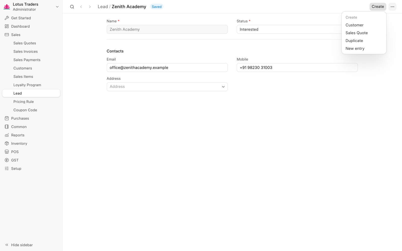
Task: Select Duplicate in the Create menu
Action: tap(364, 41)
